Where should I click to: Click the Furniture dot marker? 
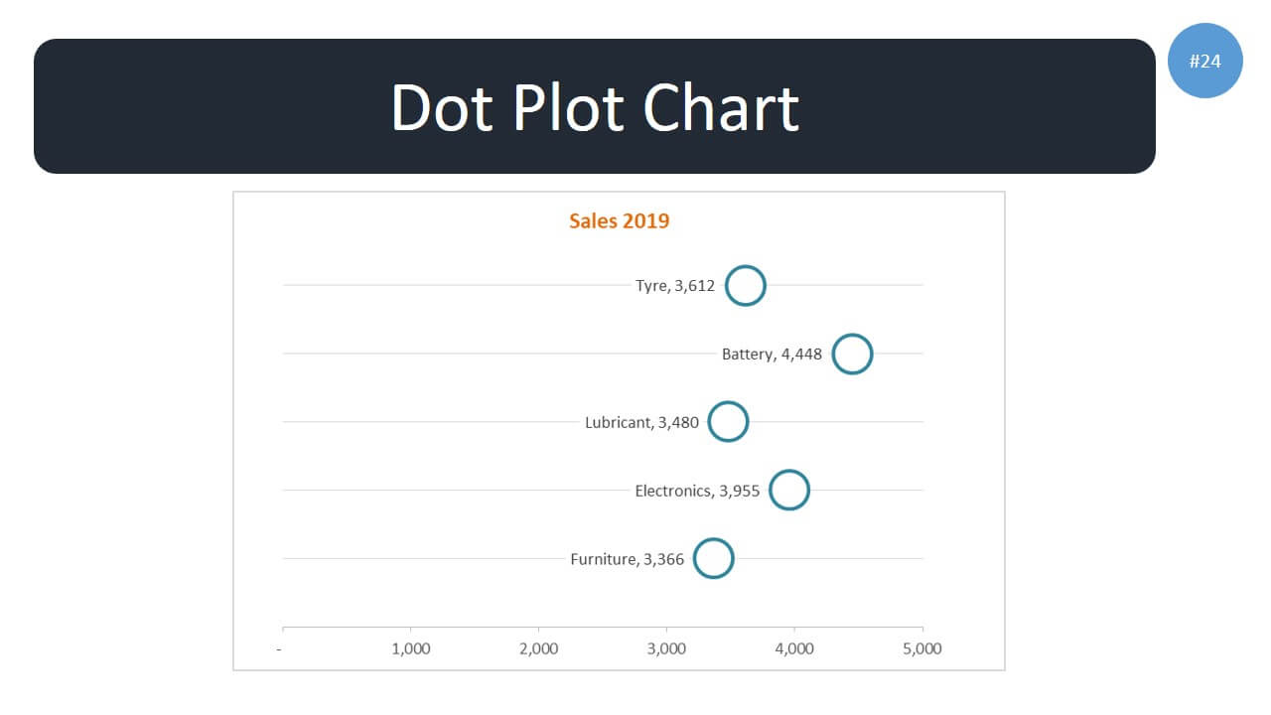713,558
